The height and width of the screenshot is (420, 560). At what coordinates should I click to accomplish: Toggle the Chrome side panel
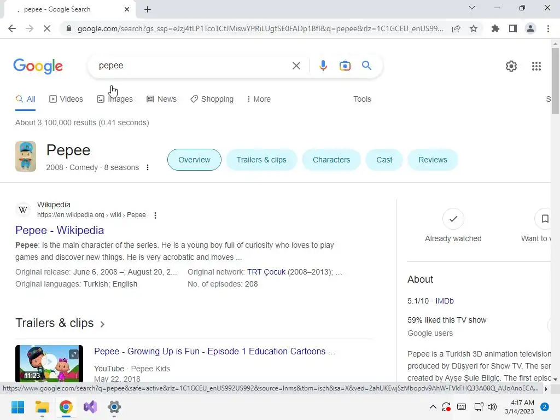point(513,28)
